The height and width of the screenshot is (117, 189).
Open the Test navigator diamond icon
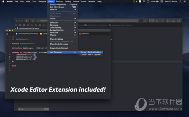(36, 25)
